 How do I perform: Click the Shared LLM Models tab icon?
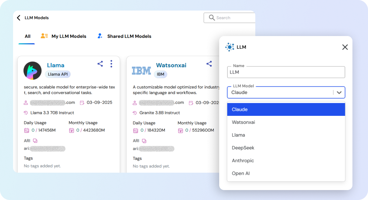pyautogui.click(x=100, y=36)
